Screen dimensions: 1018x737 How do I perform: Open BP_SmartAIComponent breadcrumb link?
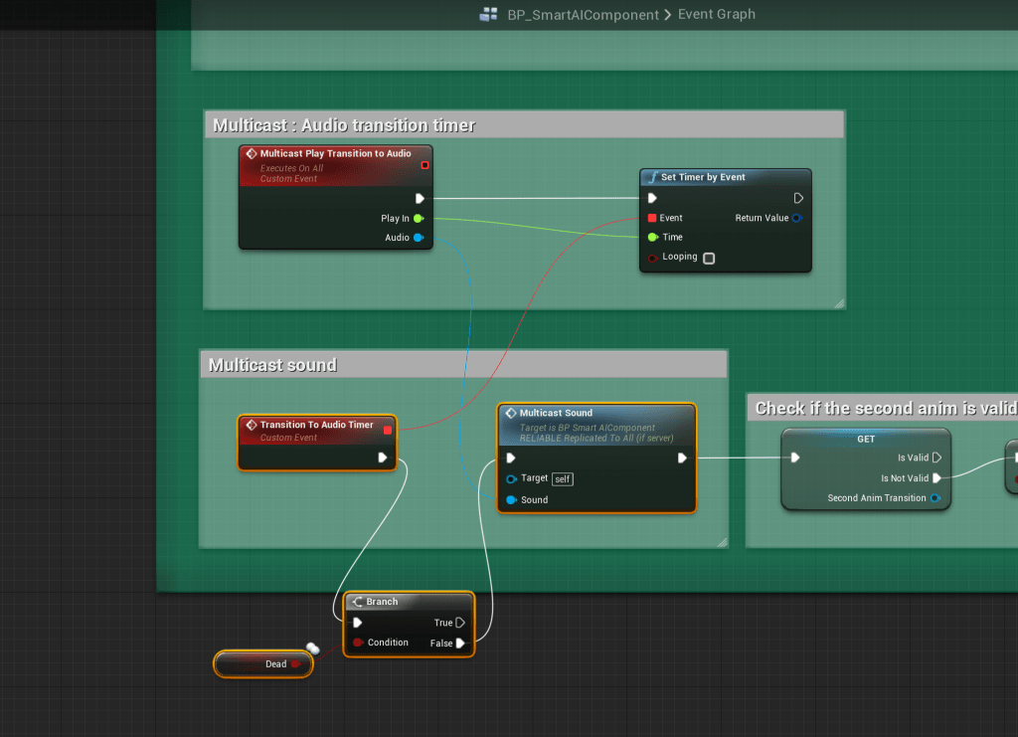tap(583, 14)
